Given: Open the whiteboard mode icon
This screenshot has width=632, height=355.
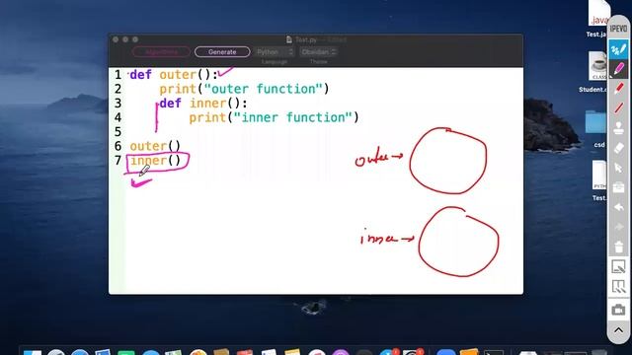Looking at the screenshot, I should click(x=619, y=266).
